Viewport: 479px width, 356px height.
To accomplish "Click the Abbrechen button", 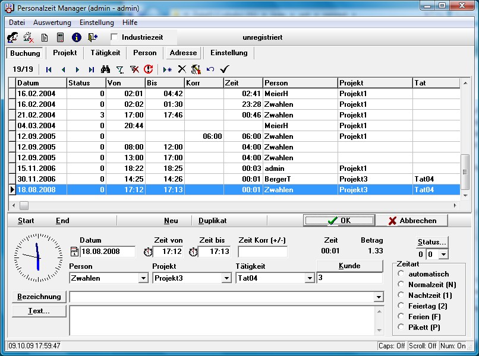I will point(412,221).
